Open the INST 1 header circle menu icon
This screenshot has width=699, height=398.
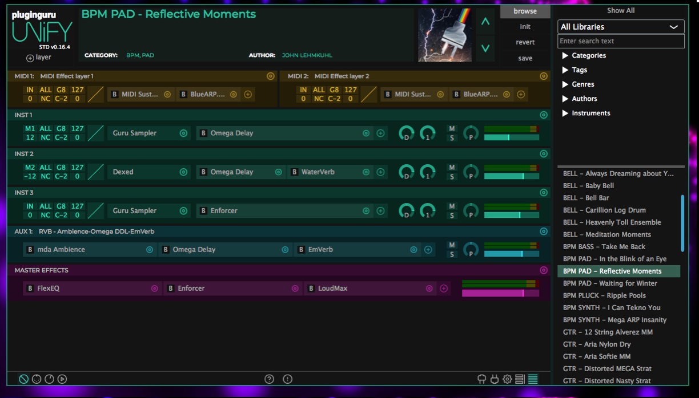click(x=544, y=115)
